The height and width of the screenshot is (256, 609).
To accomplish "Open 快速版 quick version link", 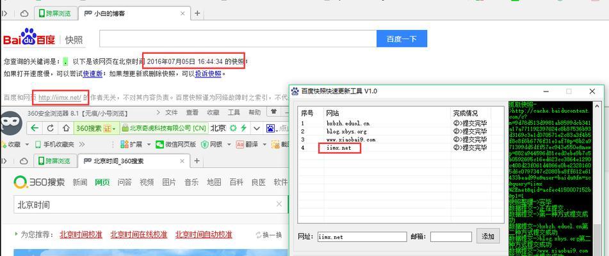I will tap(92, 74).
